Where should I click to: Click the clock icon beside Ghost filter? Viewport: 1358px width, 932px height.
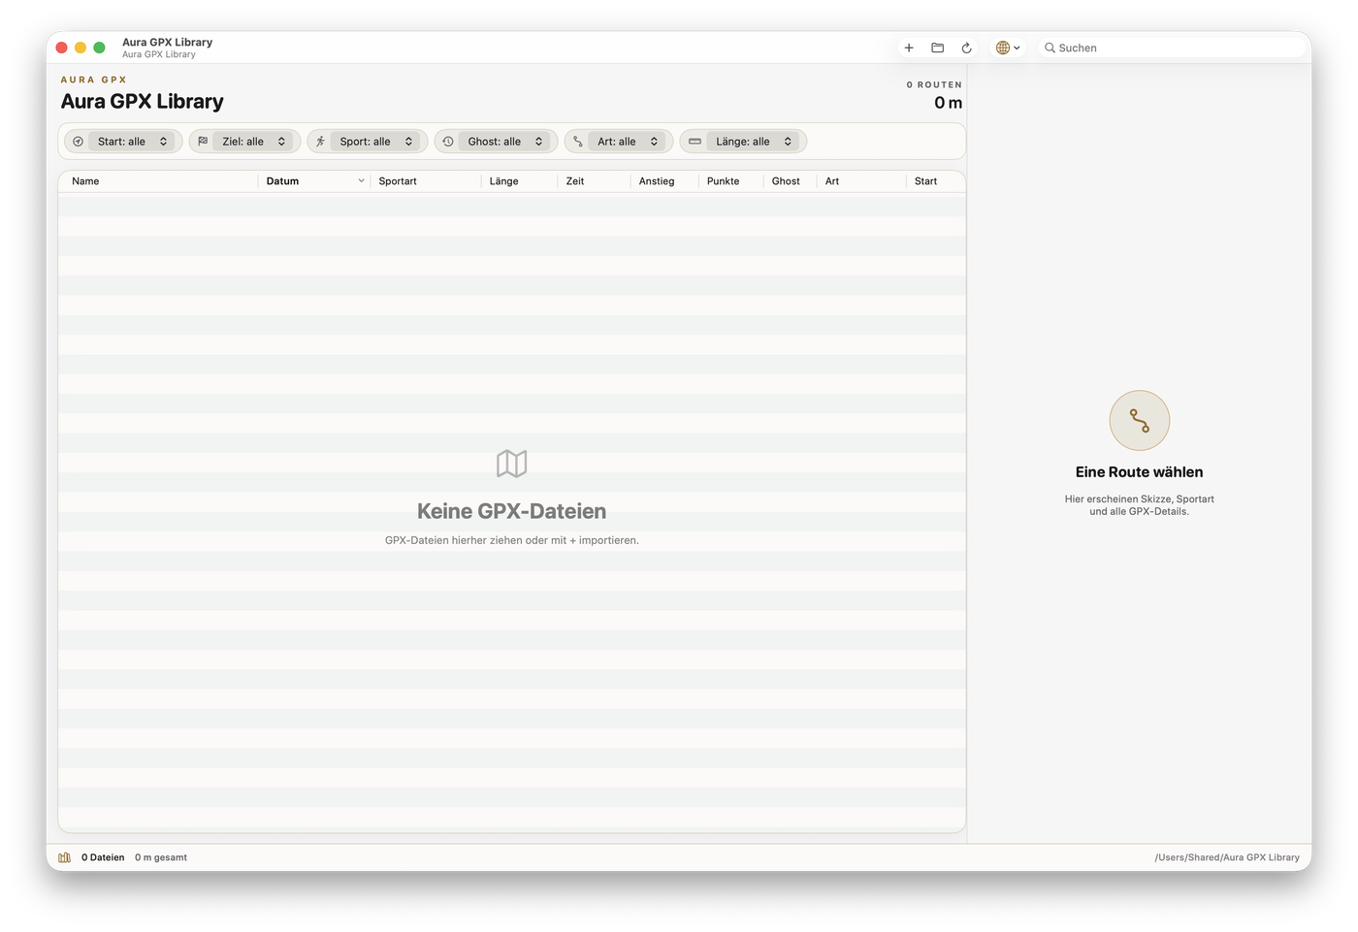tap(448, 142)
